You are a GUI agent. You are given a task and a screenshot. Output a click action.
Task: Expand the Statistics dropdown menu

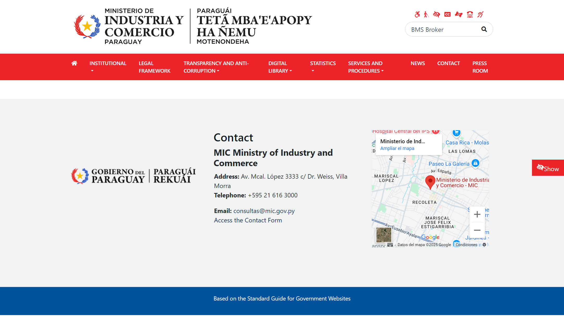323,67
